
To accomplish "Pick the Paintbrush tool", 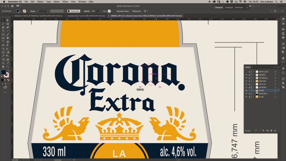I will pyautogui.click(x=8, y=35).
